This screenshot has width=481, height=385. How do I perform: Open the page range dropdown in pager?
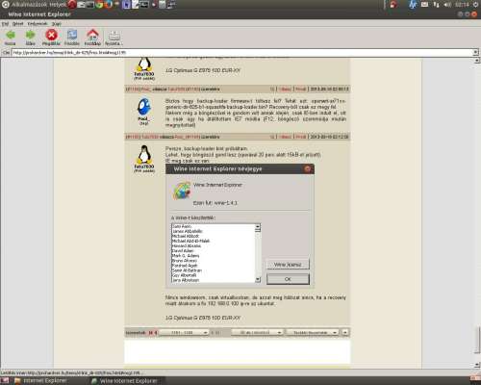click(184, 333)
